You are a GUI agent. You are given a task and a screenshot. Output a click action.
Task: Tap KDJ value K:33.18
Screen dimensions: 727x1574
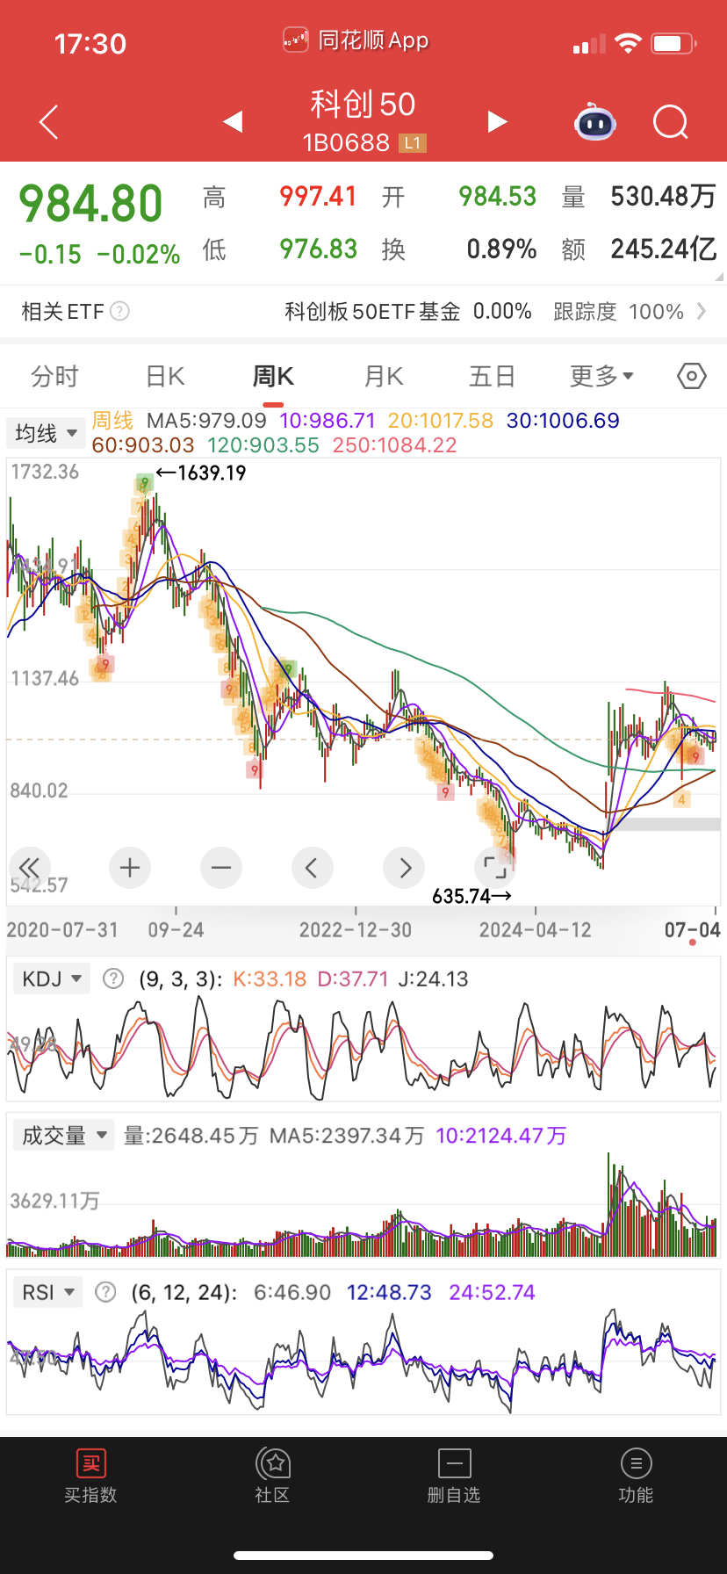coord(270,978)
